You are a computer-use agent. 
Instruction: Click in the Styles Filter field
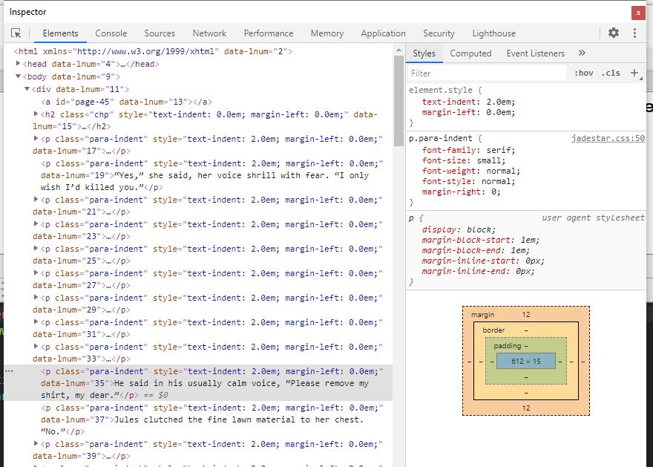pyautogui.click(x=486, y=74)
